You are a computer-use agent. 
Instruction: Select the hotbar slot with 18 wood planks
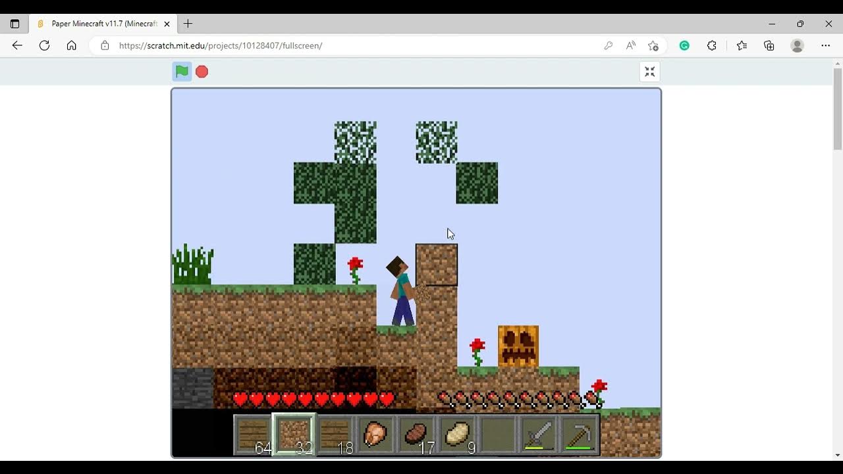click(x=335, y=434)
